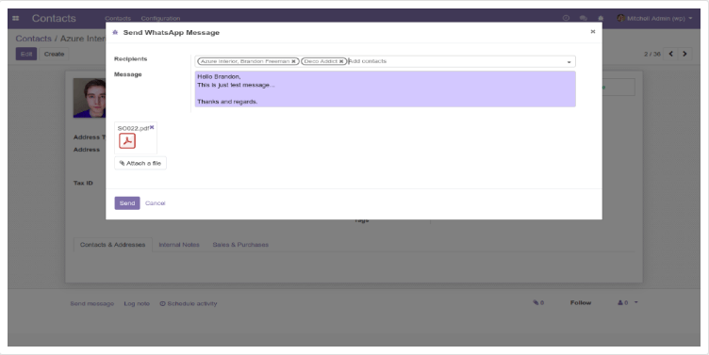709x355 pixels.
Task: Switch to the Sales & Purchases tab
Action: coord(240,244)
